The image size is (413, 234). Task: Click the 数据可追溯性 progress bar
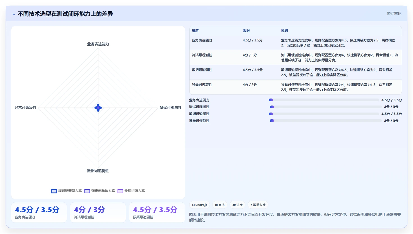coord(324,114)
